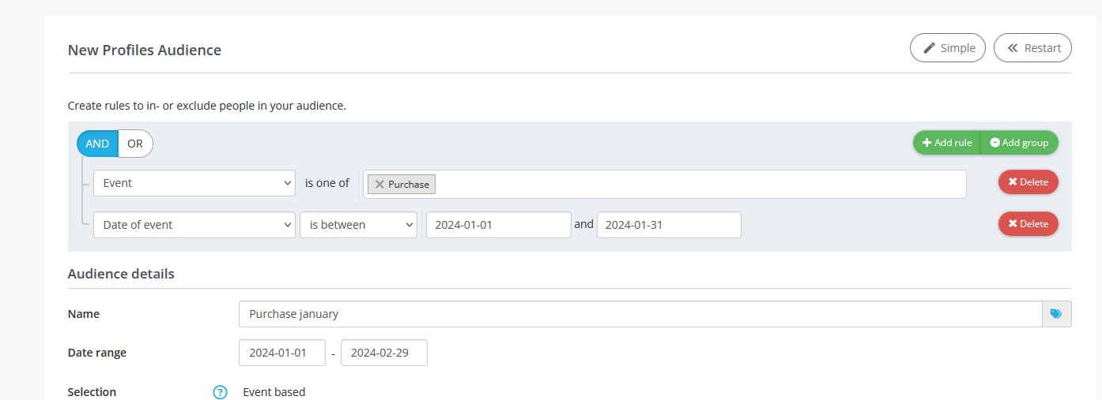Open the 'is between' operator dropdown
Image resolution: width=1102 pixels, height=400 pixels.
(x=358, y=225)
